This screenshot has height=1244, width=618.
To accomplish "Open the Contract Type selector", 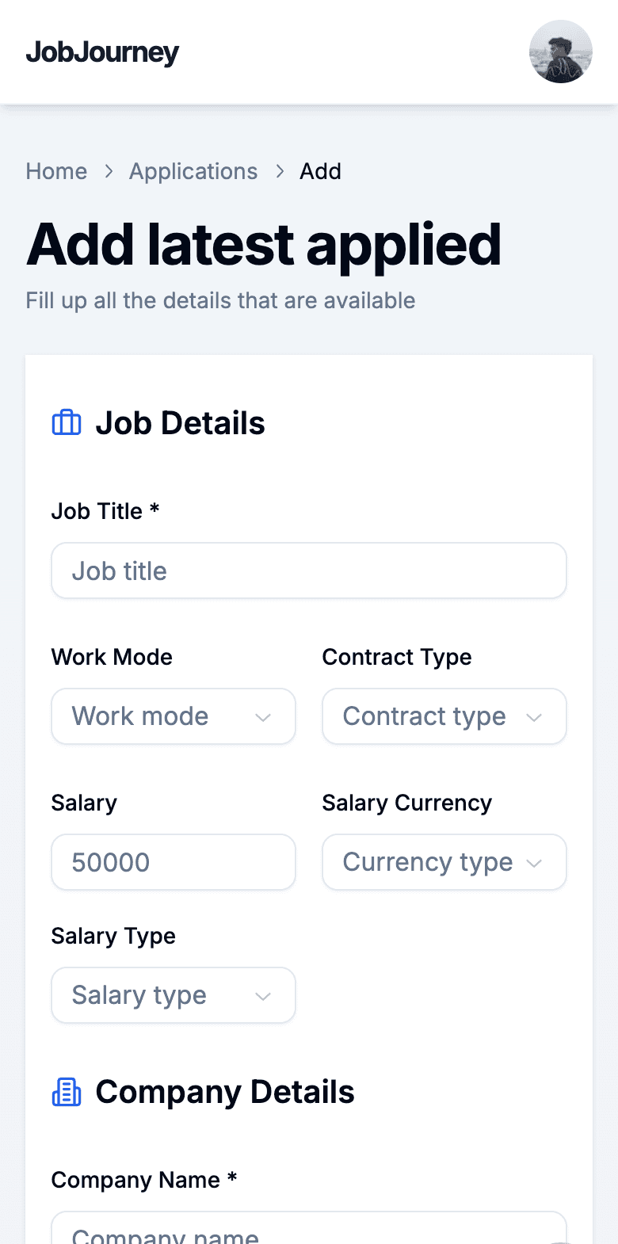I will click(x=444, y=716).
